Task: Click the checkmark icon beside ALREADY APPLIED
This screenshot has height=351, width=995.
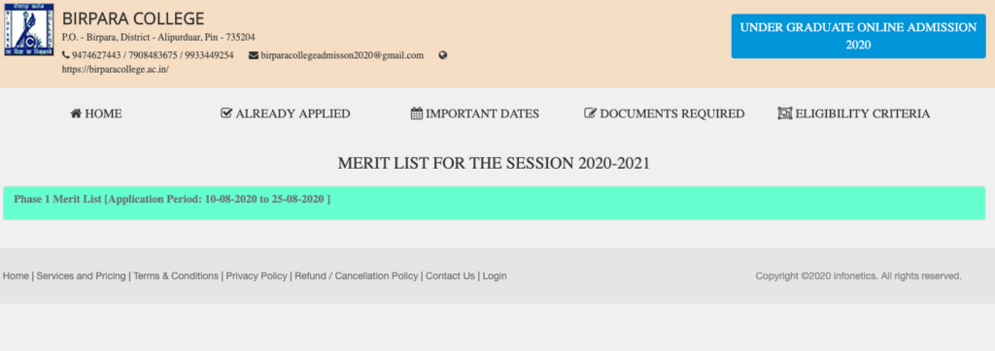Action: pos(226,113)
